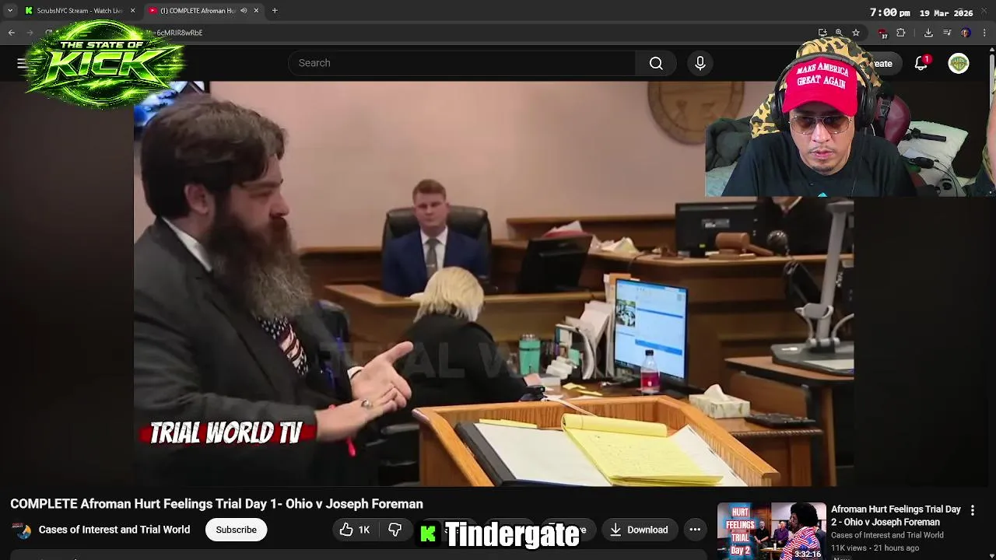
Task: Click the install app icon in address bar
Action: pos(822,33)
